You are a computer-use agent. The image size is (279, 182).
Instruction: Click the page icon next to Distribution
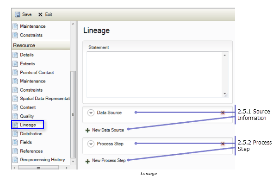tap(15, 133)
